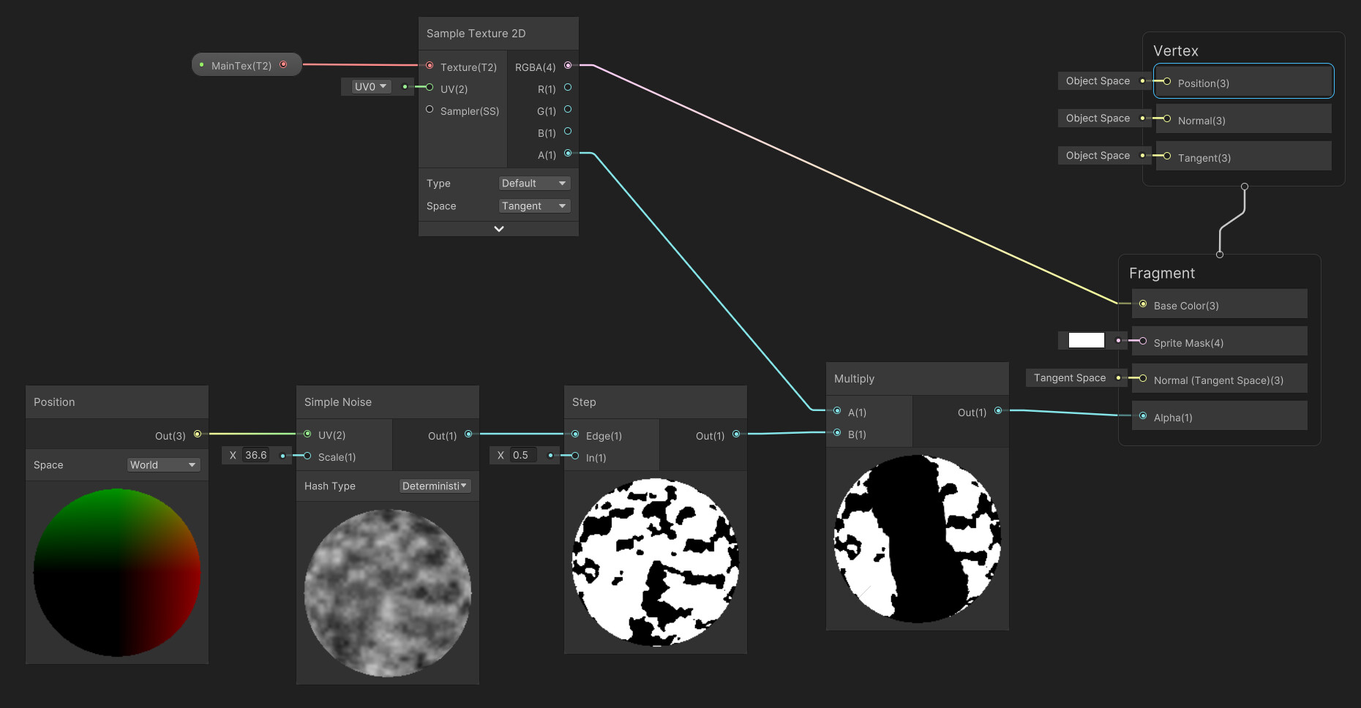Open the UV0 channel dropdown

coord(369,86)
